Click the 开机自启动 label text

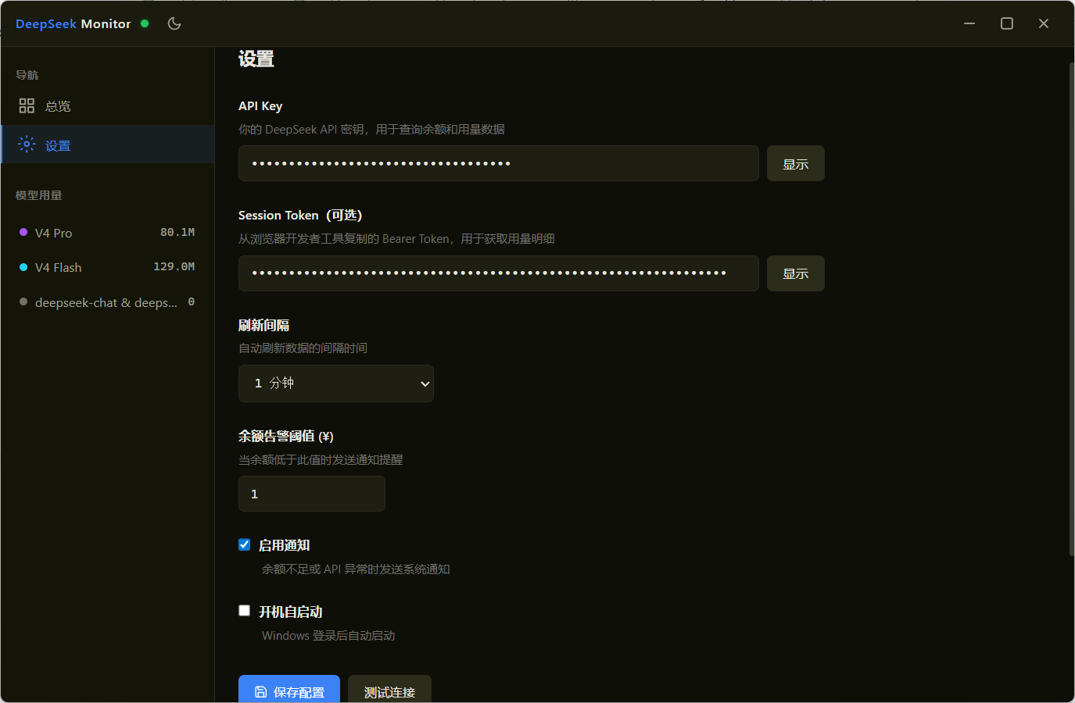291,612
